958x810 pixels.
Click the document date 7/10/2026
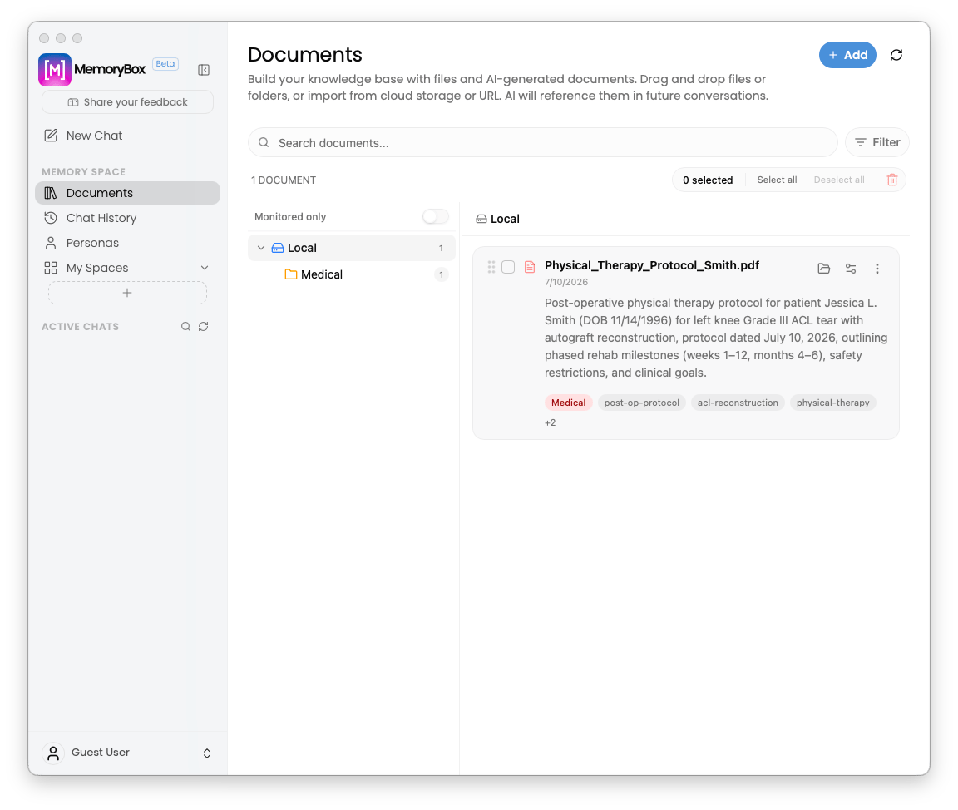[566, 282]
